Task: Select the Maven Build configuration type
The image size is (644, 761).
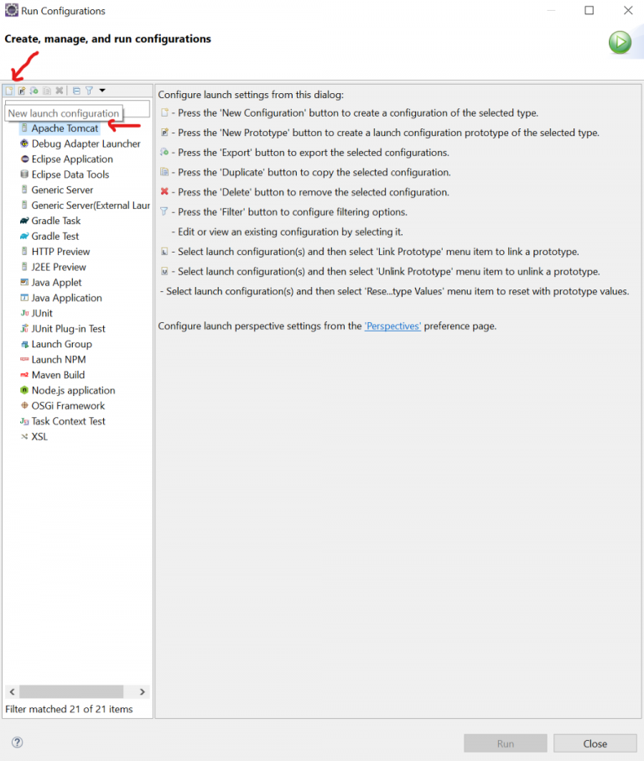Action: click(x=58, y=375)
